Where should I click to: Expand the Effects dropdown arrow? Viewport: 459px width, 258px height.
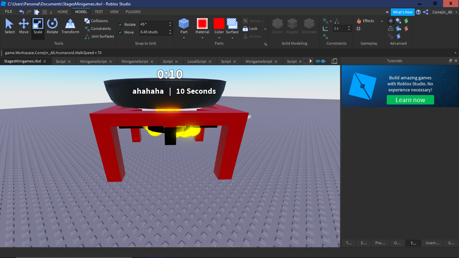(382, 21)
